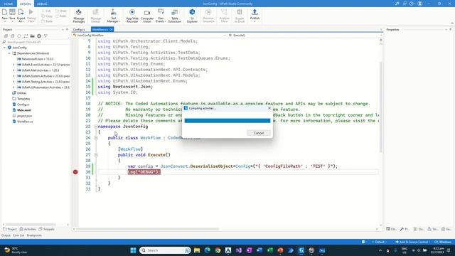Click the compile progress bar
This screenshot has width=455, height=256.
(x=227, y=121)
